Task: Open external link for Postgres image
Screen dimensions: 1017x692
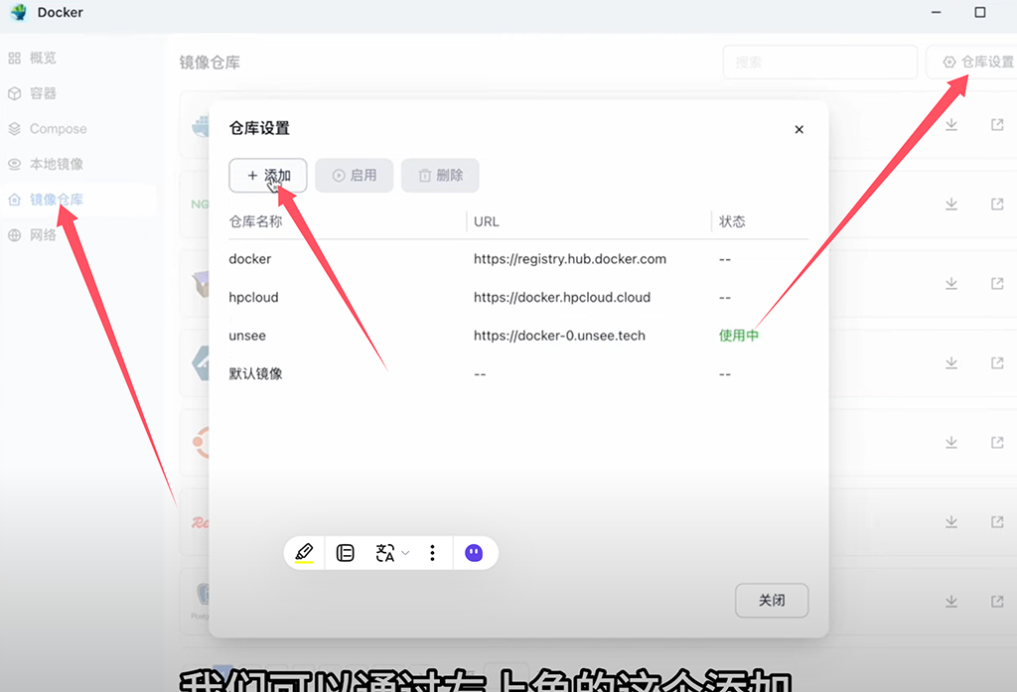Action: coord(997,602)
